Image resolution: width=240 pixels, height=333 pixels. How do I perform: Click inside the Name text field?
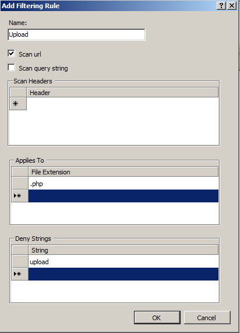(76, 34)
